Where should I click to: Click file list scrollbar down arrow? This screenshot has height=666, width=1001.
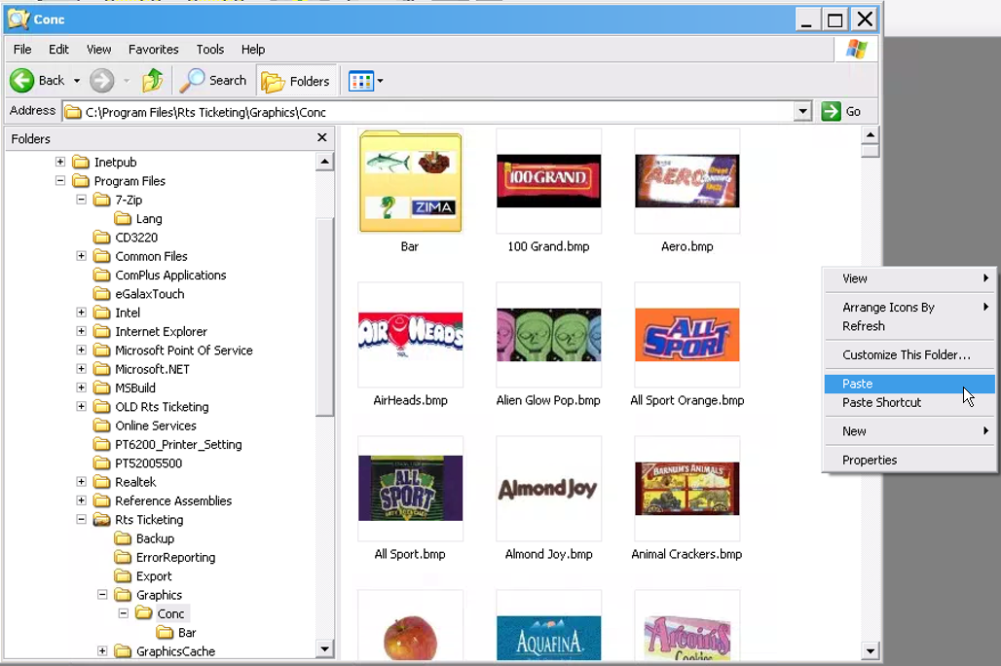871,650
